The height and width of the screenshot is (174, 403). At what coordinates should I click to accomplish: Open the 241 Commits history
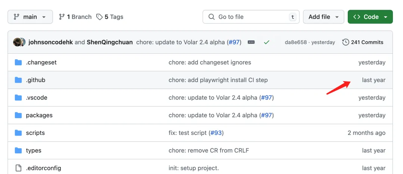click(363, 42)
